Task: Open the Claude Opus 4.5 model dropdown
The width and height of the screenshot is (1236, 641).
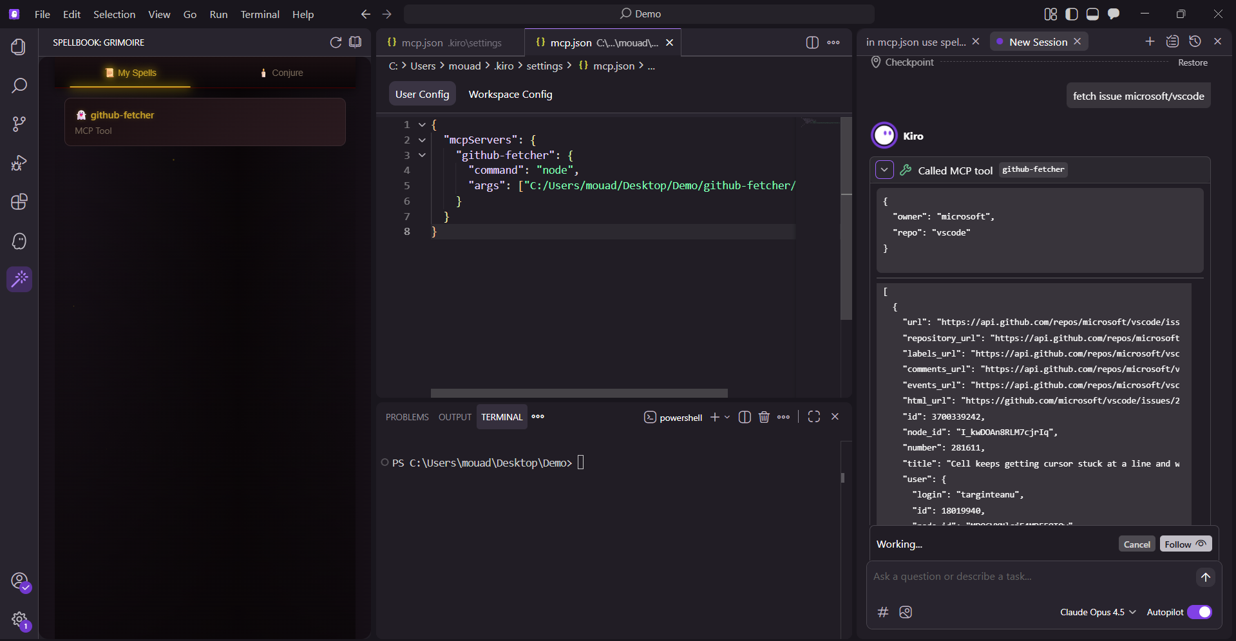Action: click(1098, 612)
